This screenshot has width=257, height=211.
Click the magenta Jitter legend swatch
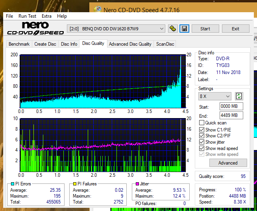point(137,184)
